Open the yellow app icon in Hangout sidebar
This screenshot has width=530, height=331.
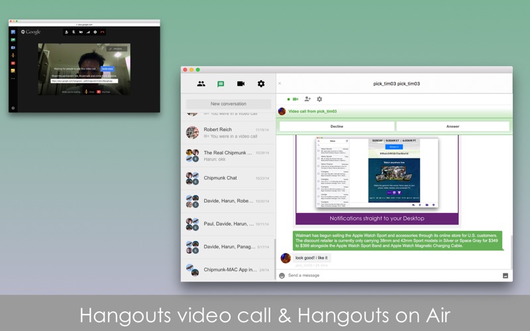click(13, 71)
